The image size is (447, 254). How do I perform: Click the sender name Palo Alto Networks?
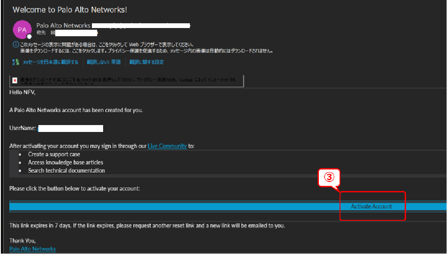[x=63, y=25]
